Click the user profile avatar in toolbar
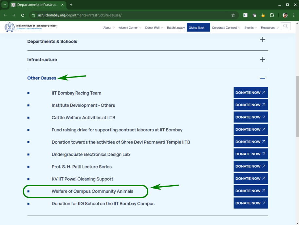 pyautogui.click(x=285, y=15)
